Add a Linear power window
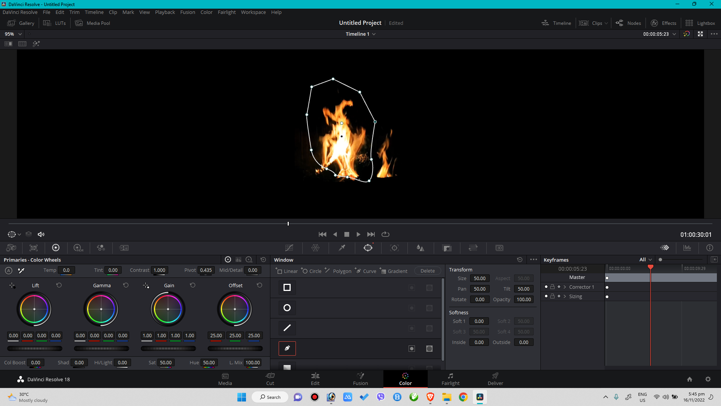 point(287,271)
